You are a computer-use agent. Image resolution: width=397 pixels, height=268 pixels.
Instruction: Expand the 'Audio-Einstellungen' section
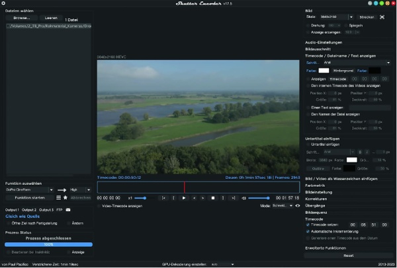point(324,42)
